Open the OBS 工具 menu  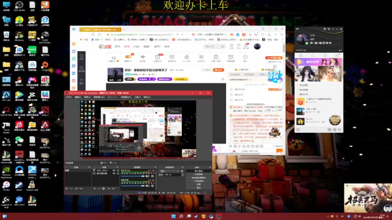pyautogui.click(x=138, y=97)
